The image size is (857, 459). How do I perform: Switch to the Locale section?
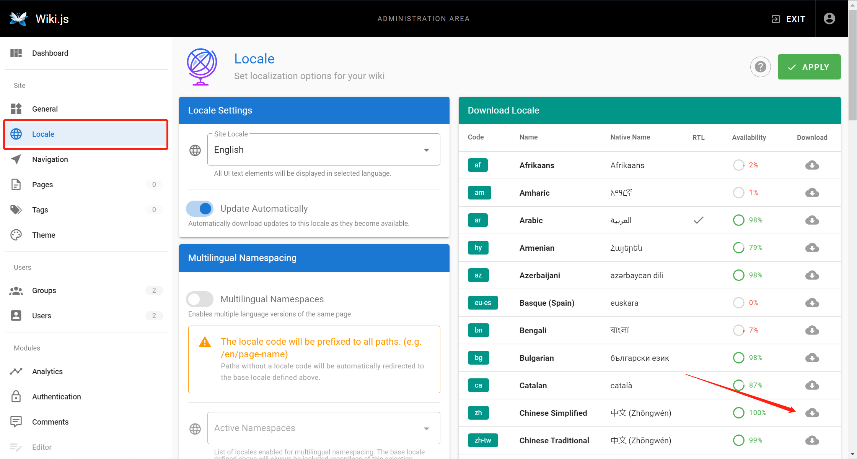pyautogui.click(x=43, y=134)
